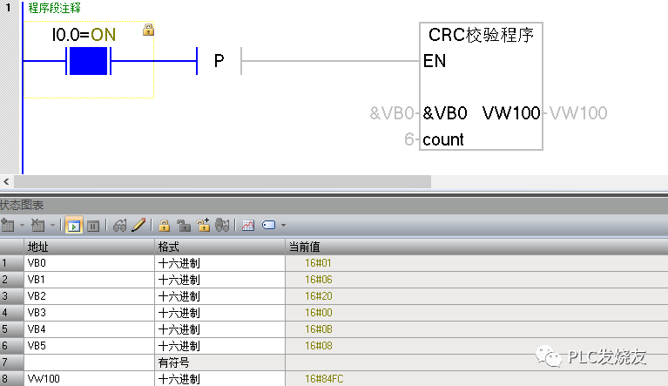Click the 程序段注释 network comment
This screenshot has height=386, width=668.
pyautogui.click(x=54, y=8)
